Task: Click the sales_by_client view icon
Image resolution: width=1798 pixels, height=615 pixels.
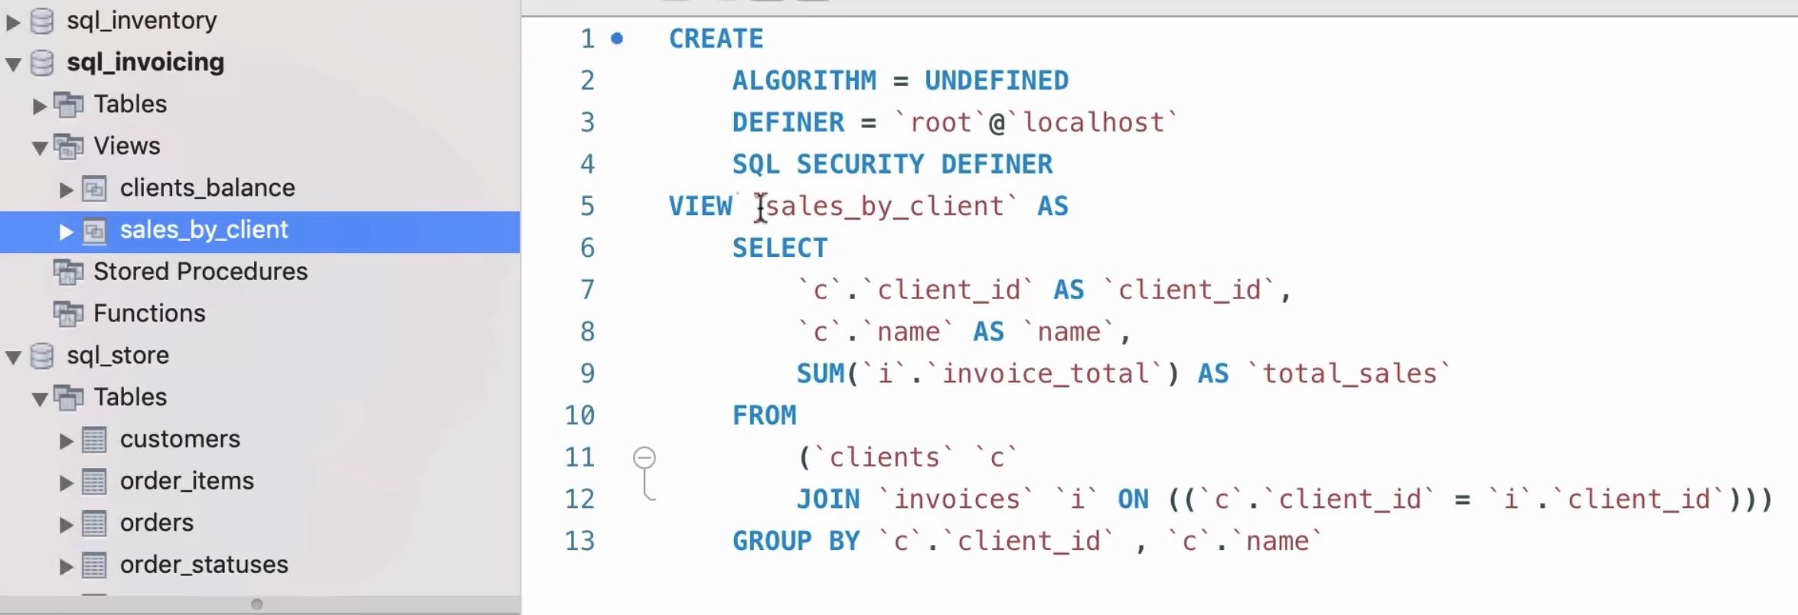Action: [x=94, y=231]
